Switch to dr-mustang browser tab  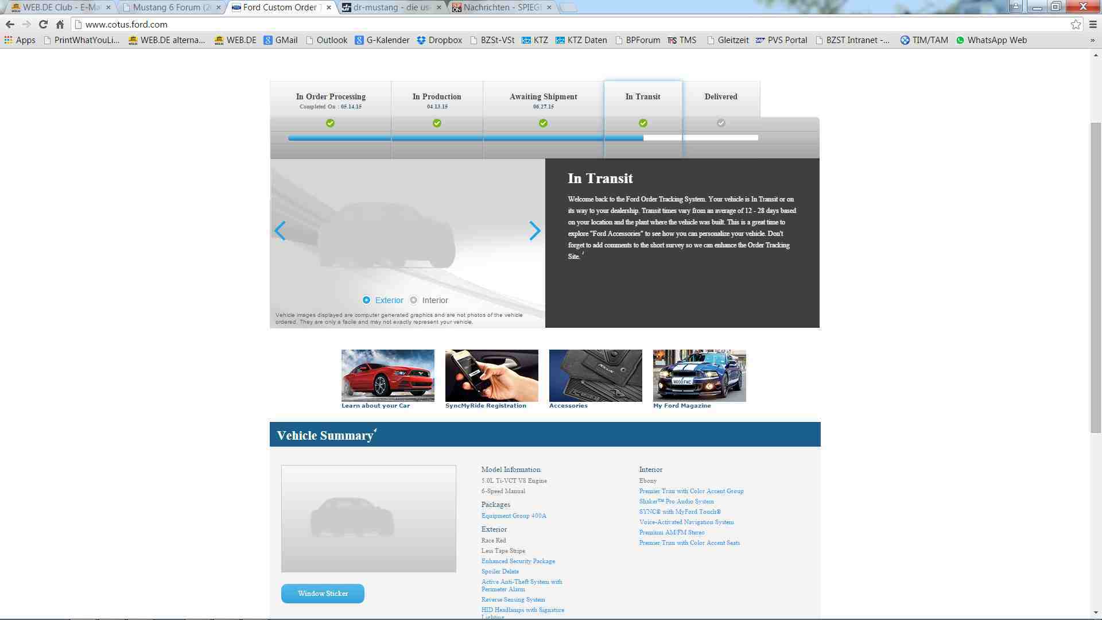[391, 7]
